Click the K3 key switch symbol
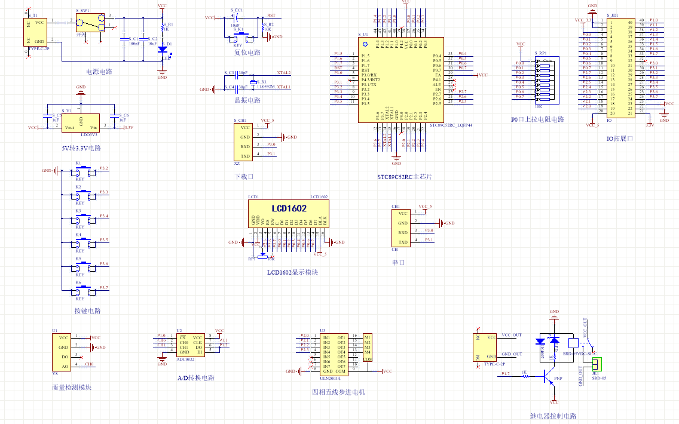679x424 pixels. pos(83,219)
